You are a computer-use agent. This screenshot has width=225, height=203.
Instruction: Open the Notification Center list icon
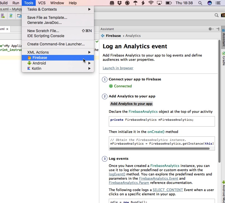click(218, 3)
